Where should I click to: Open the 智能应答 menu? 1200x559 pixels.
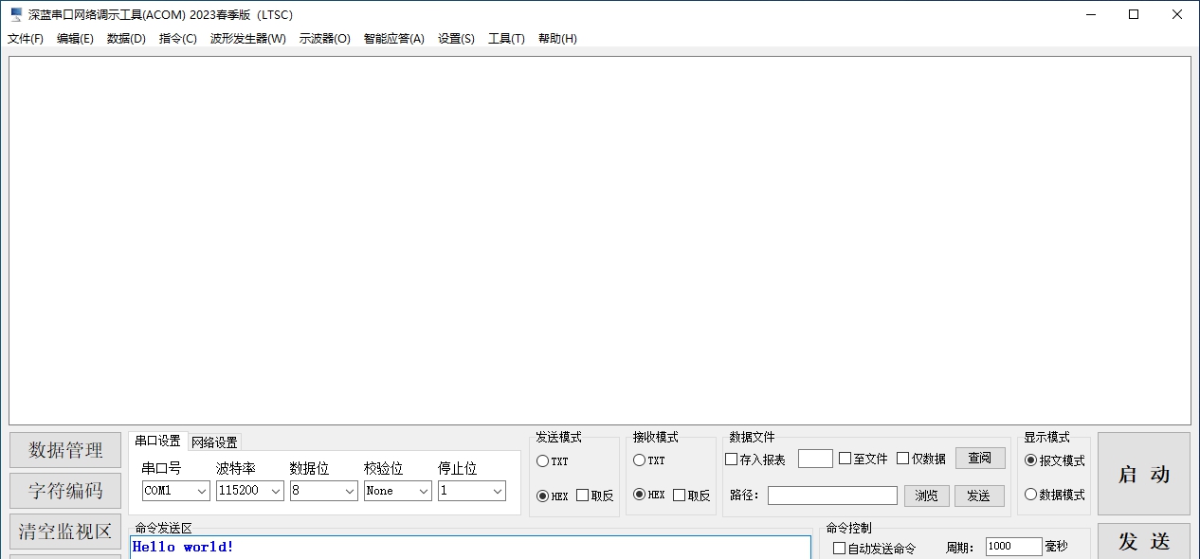tap(393, 39)
